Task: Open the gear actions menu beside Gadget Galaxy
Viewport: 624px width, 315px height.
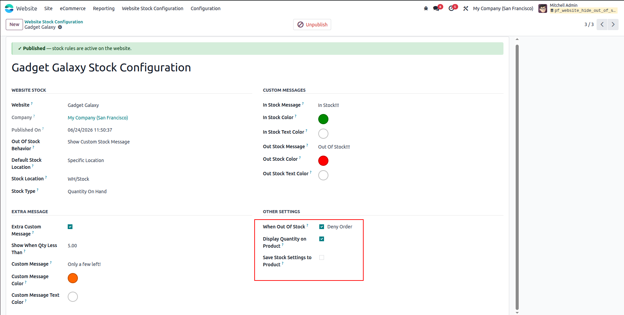Action: (x=60, y=27)
